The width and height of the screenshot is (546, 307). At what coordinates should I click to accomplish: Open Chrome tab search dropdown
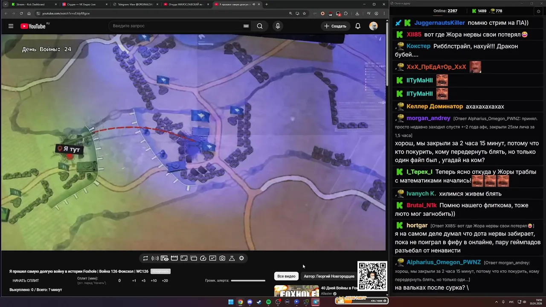coord(6,4)
